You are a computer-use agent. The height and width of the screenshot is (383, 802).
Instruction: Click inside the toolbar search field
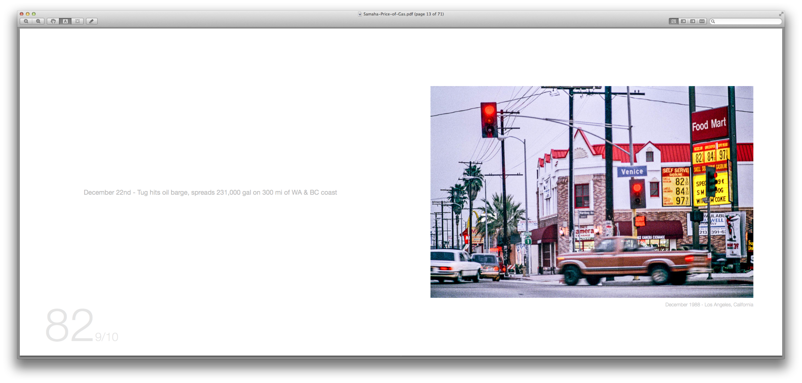[x=748, y=21]
